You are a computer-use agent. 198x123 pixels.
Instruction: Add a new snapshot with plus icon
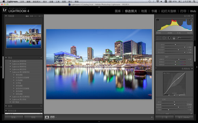tap(41, 106)
